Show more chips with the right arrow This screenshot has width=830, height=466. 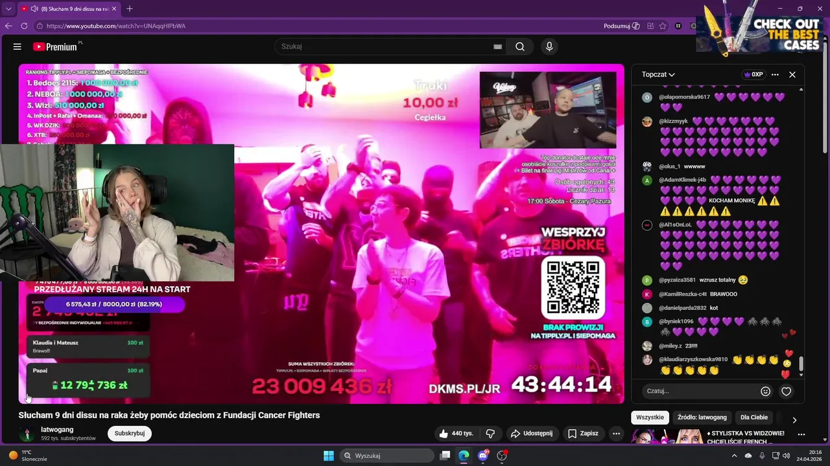pos(794,420)
